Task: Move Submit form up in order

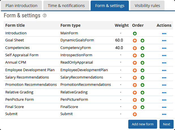Action: [135, 114]
